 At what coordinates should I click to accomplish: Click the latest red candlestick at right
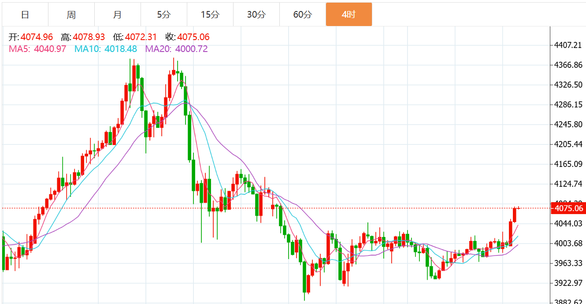point(514,215)
